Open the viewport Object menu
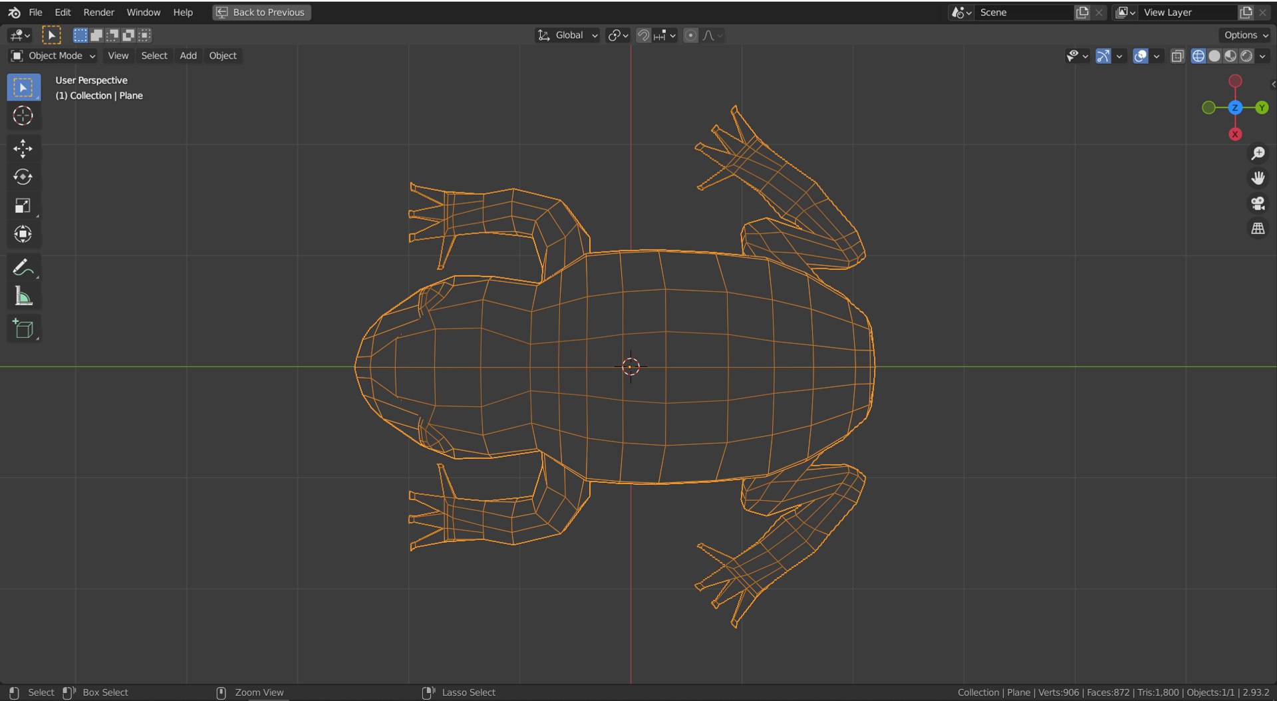This screenshot has height=701, width=1277. coord(223,56)
